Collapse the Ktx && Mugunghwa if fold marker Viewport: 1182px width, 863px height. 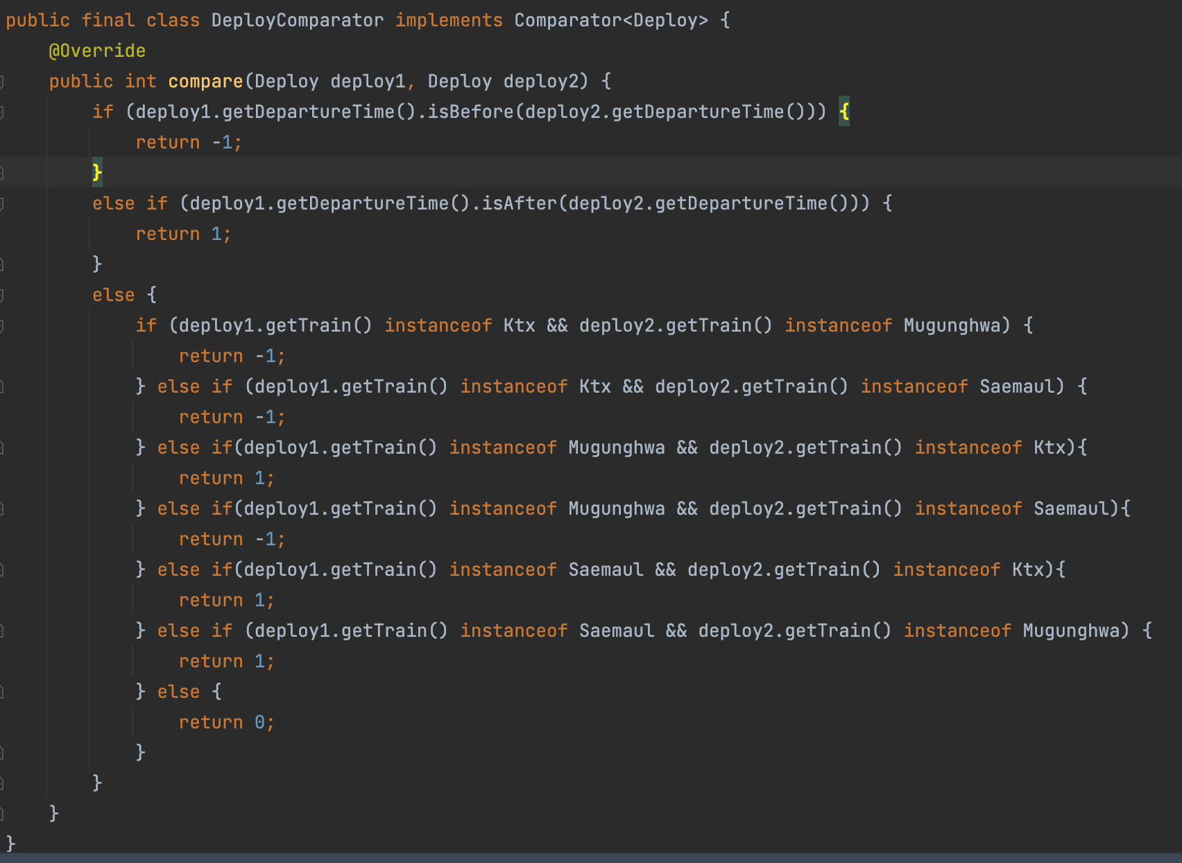[2, 325]
